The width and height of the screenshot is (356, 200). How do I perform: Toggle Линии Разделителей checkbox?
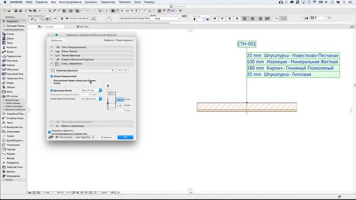click(x=52, y=77)
